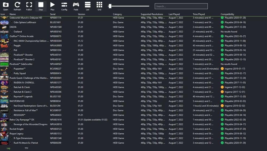The width and height of the screenshot is (267, 151).
Task: Click the PixelJunk SideScroller icon
Action: 4,64
